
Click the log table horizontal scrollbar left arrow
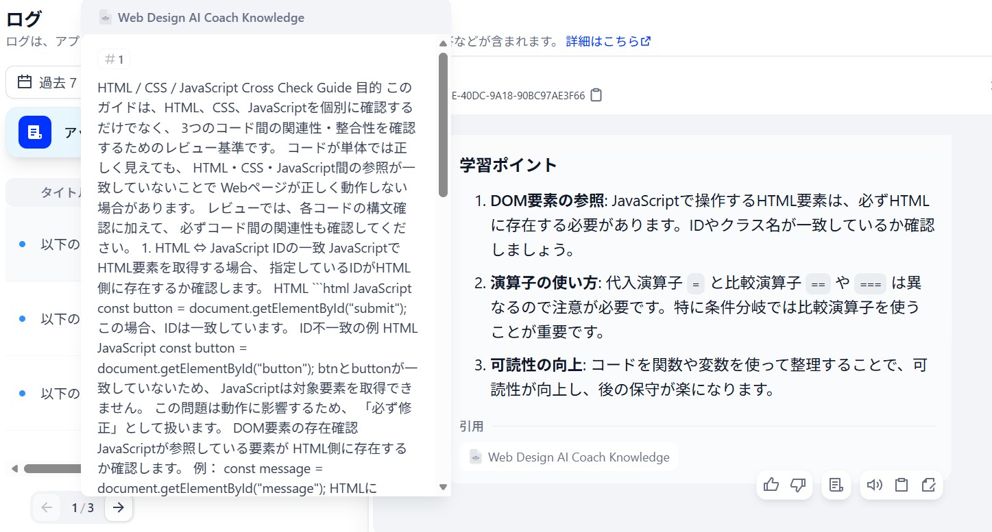point(14,469)
